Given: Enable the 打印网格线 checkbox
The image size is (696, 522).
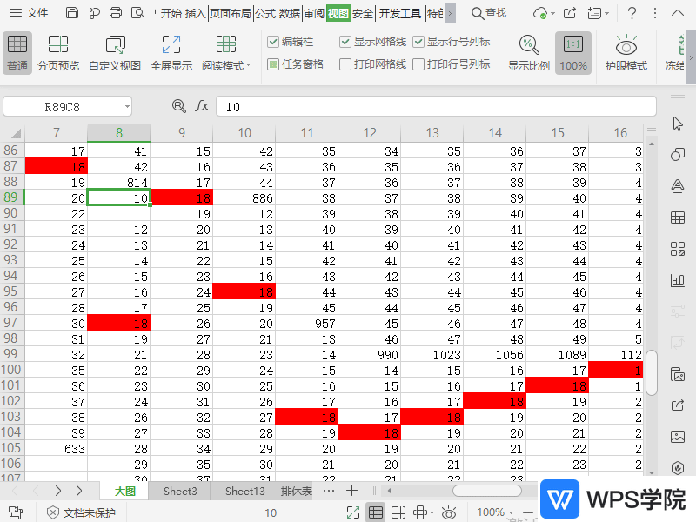Looking at the screenshot, I should click(x=346, y=64).
